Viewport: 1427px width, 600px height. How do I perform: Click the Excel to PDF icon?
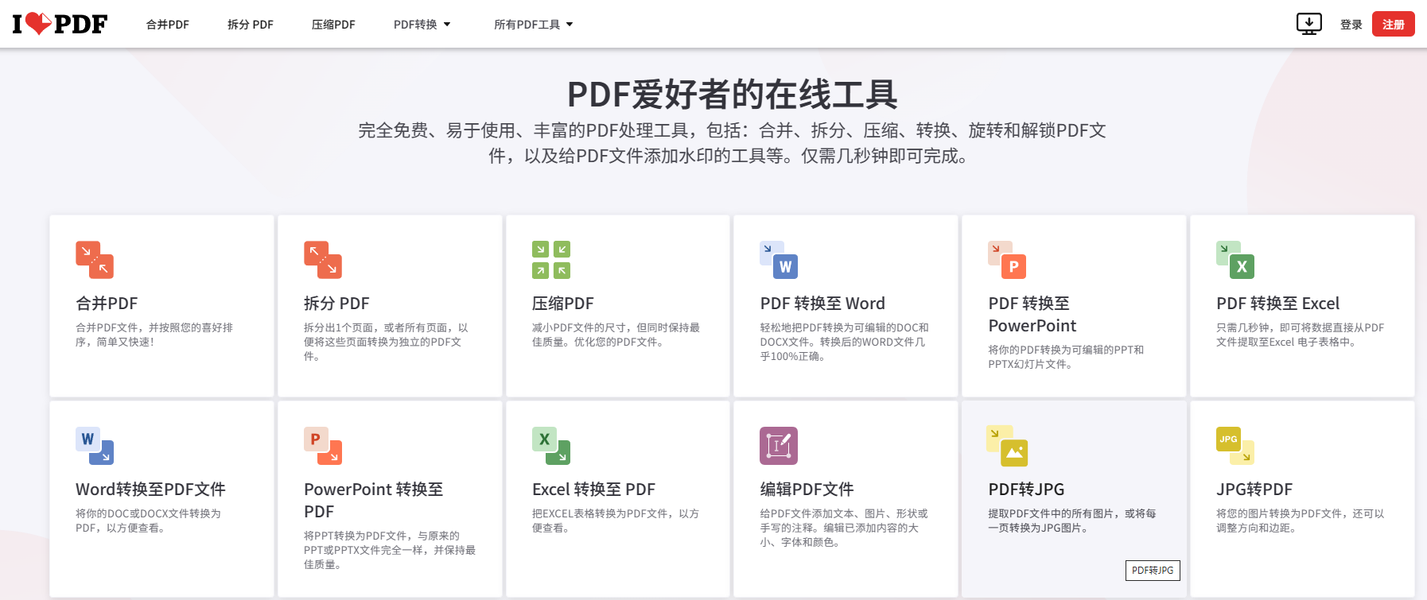pos(551,446)
